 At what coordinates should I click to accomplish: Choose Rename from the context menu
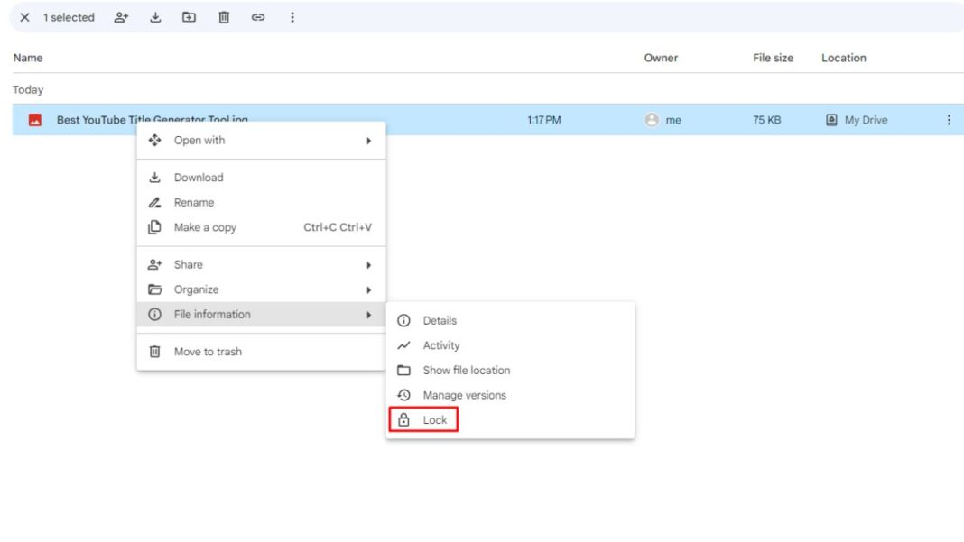(x=196, y=202)
